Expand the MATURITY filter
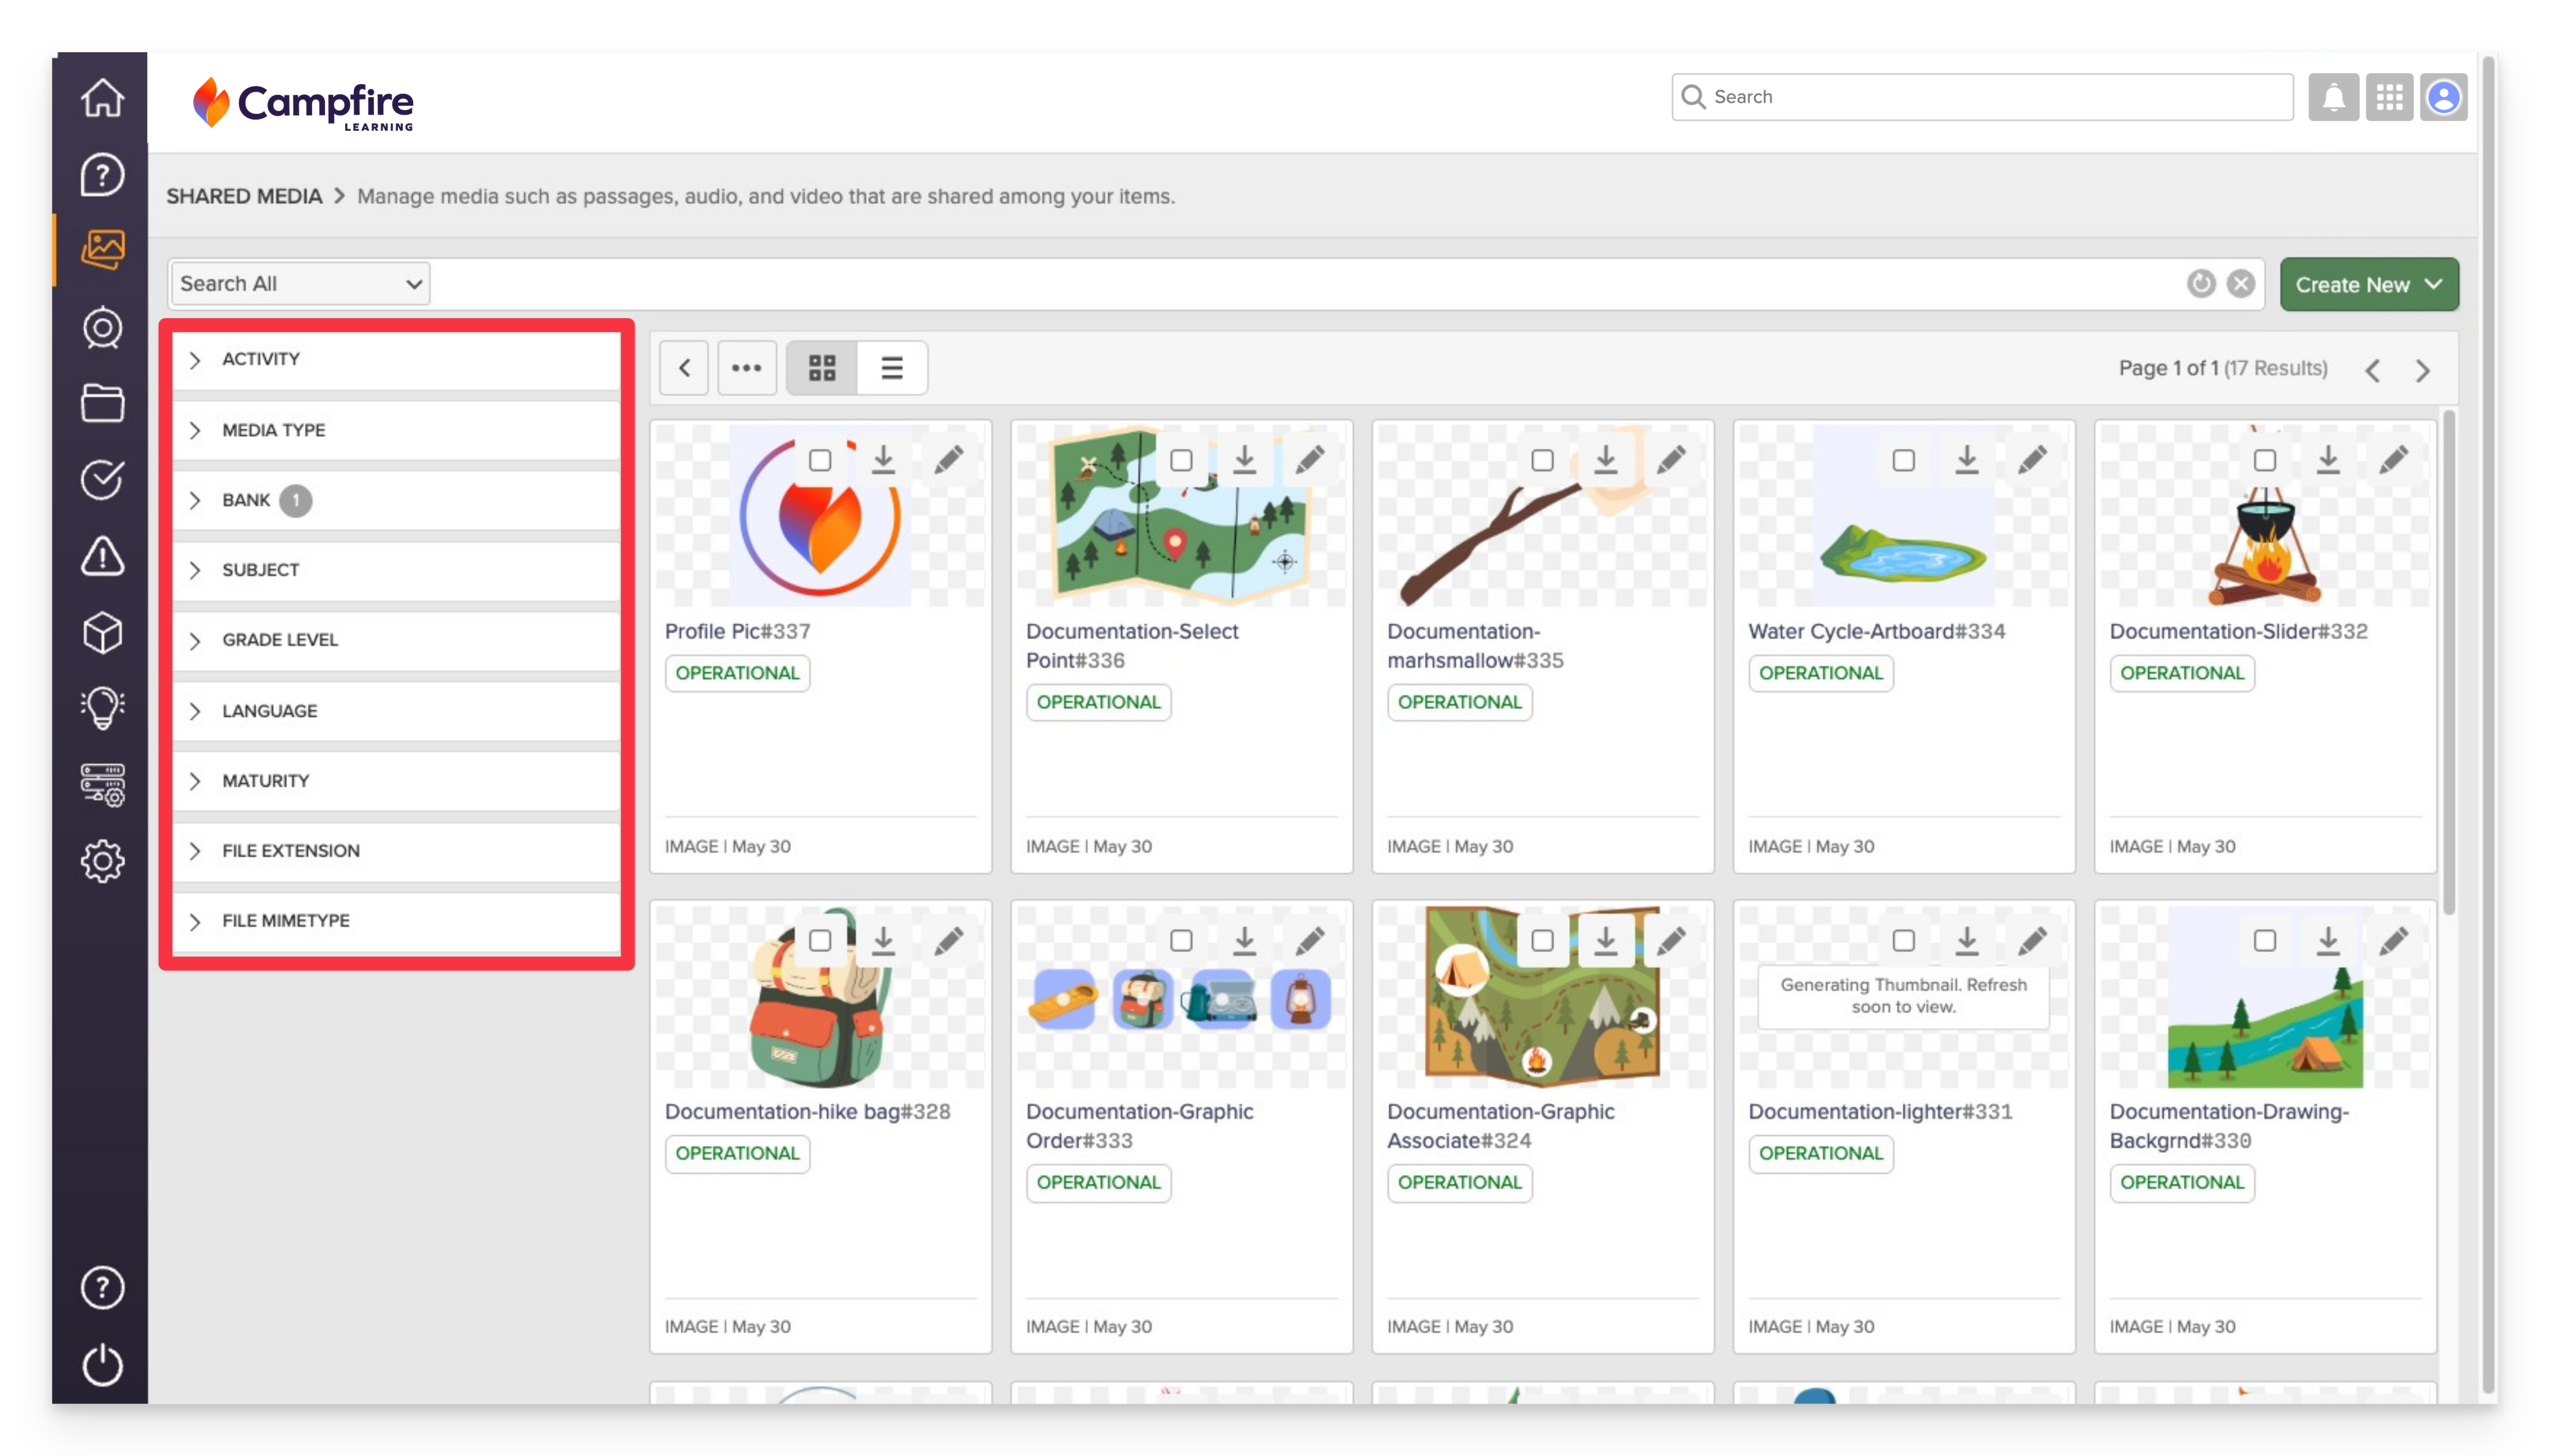The width and height of the screenshot is (2551, 1456). [x=396, y=781]
